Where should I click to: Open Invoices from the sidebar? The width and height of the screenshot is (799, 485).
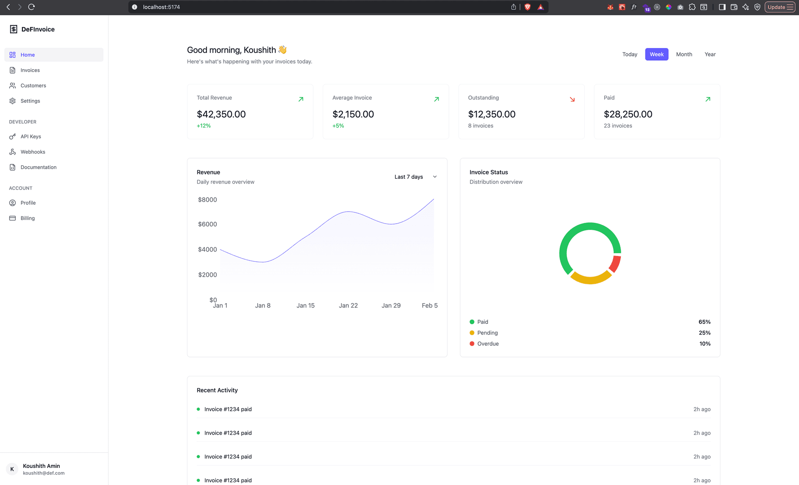(x=30, y=71)
